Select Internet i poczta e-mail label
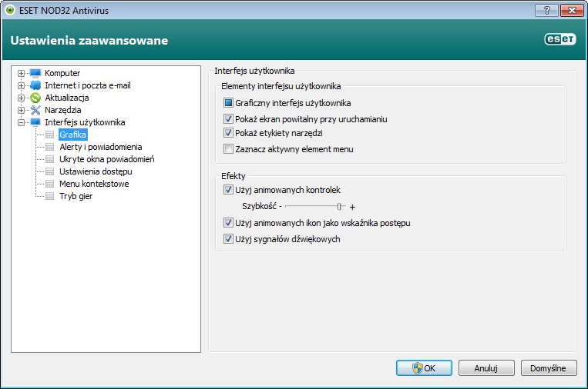This screenshot has width=588, height=389. (x=87, y=85)
